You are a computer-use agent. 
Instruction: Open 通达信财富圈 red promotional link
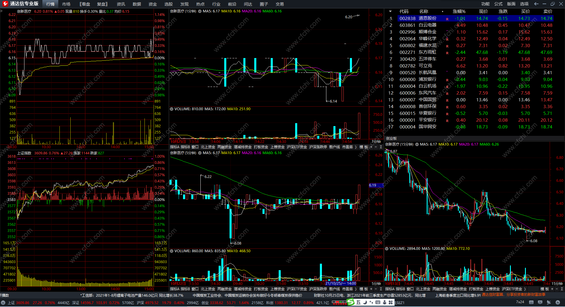514,295
